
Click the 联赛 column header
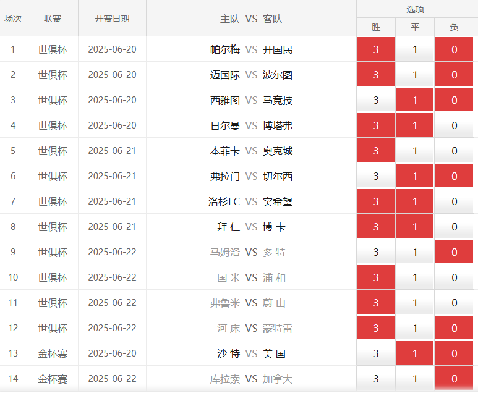click(53, 19)
